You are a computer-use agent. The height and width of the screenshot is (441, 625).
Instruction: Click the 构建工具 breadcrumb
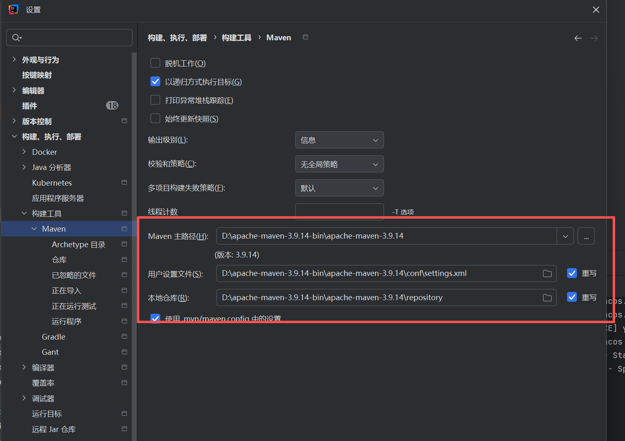point(237,38)
